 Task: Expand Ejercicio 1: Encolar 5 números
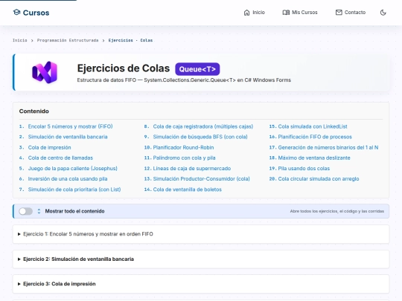coord(201,234)
